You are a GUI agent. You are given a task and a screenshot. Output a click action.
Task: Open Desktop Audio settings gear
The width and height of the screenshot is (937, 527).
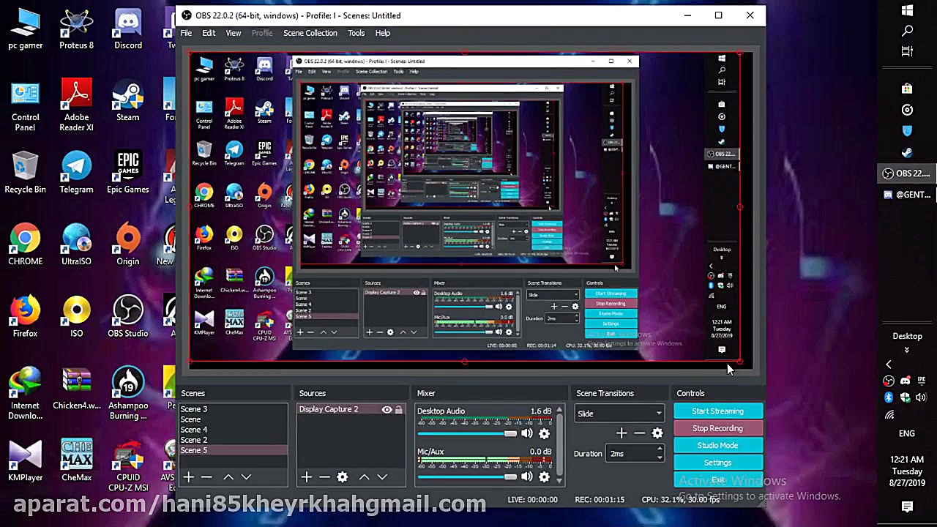point(544,433)
